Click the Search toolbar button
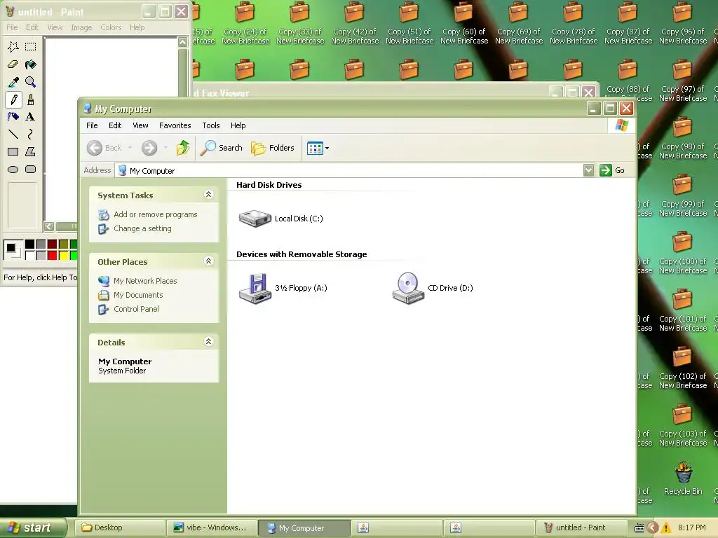Image resolution: width=718 pixels, height=538 pixels. click(221, 148)
